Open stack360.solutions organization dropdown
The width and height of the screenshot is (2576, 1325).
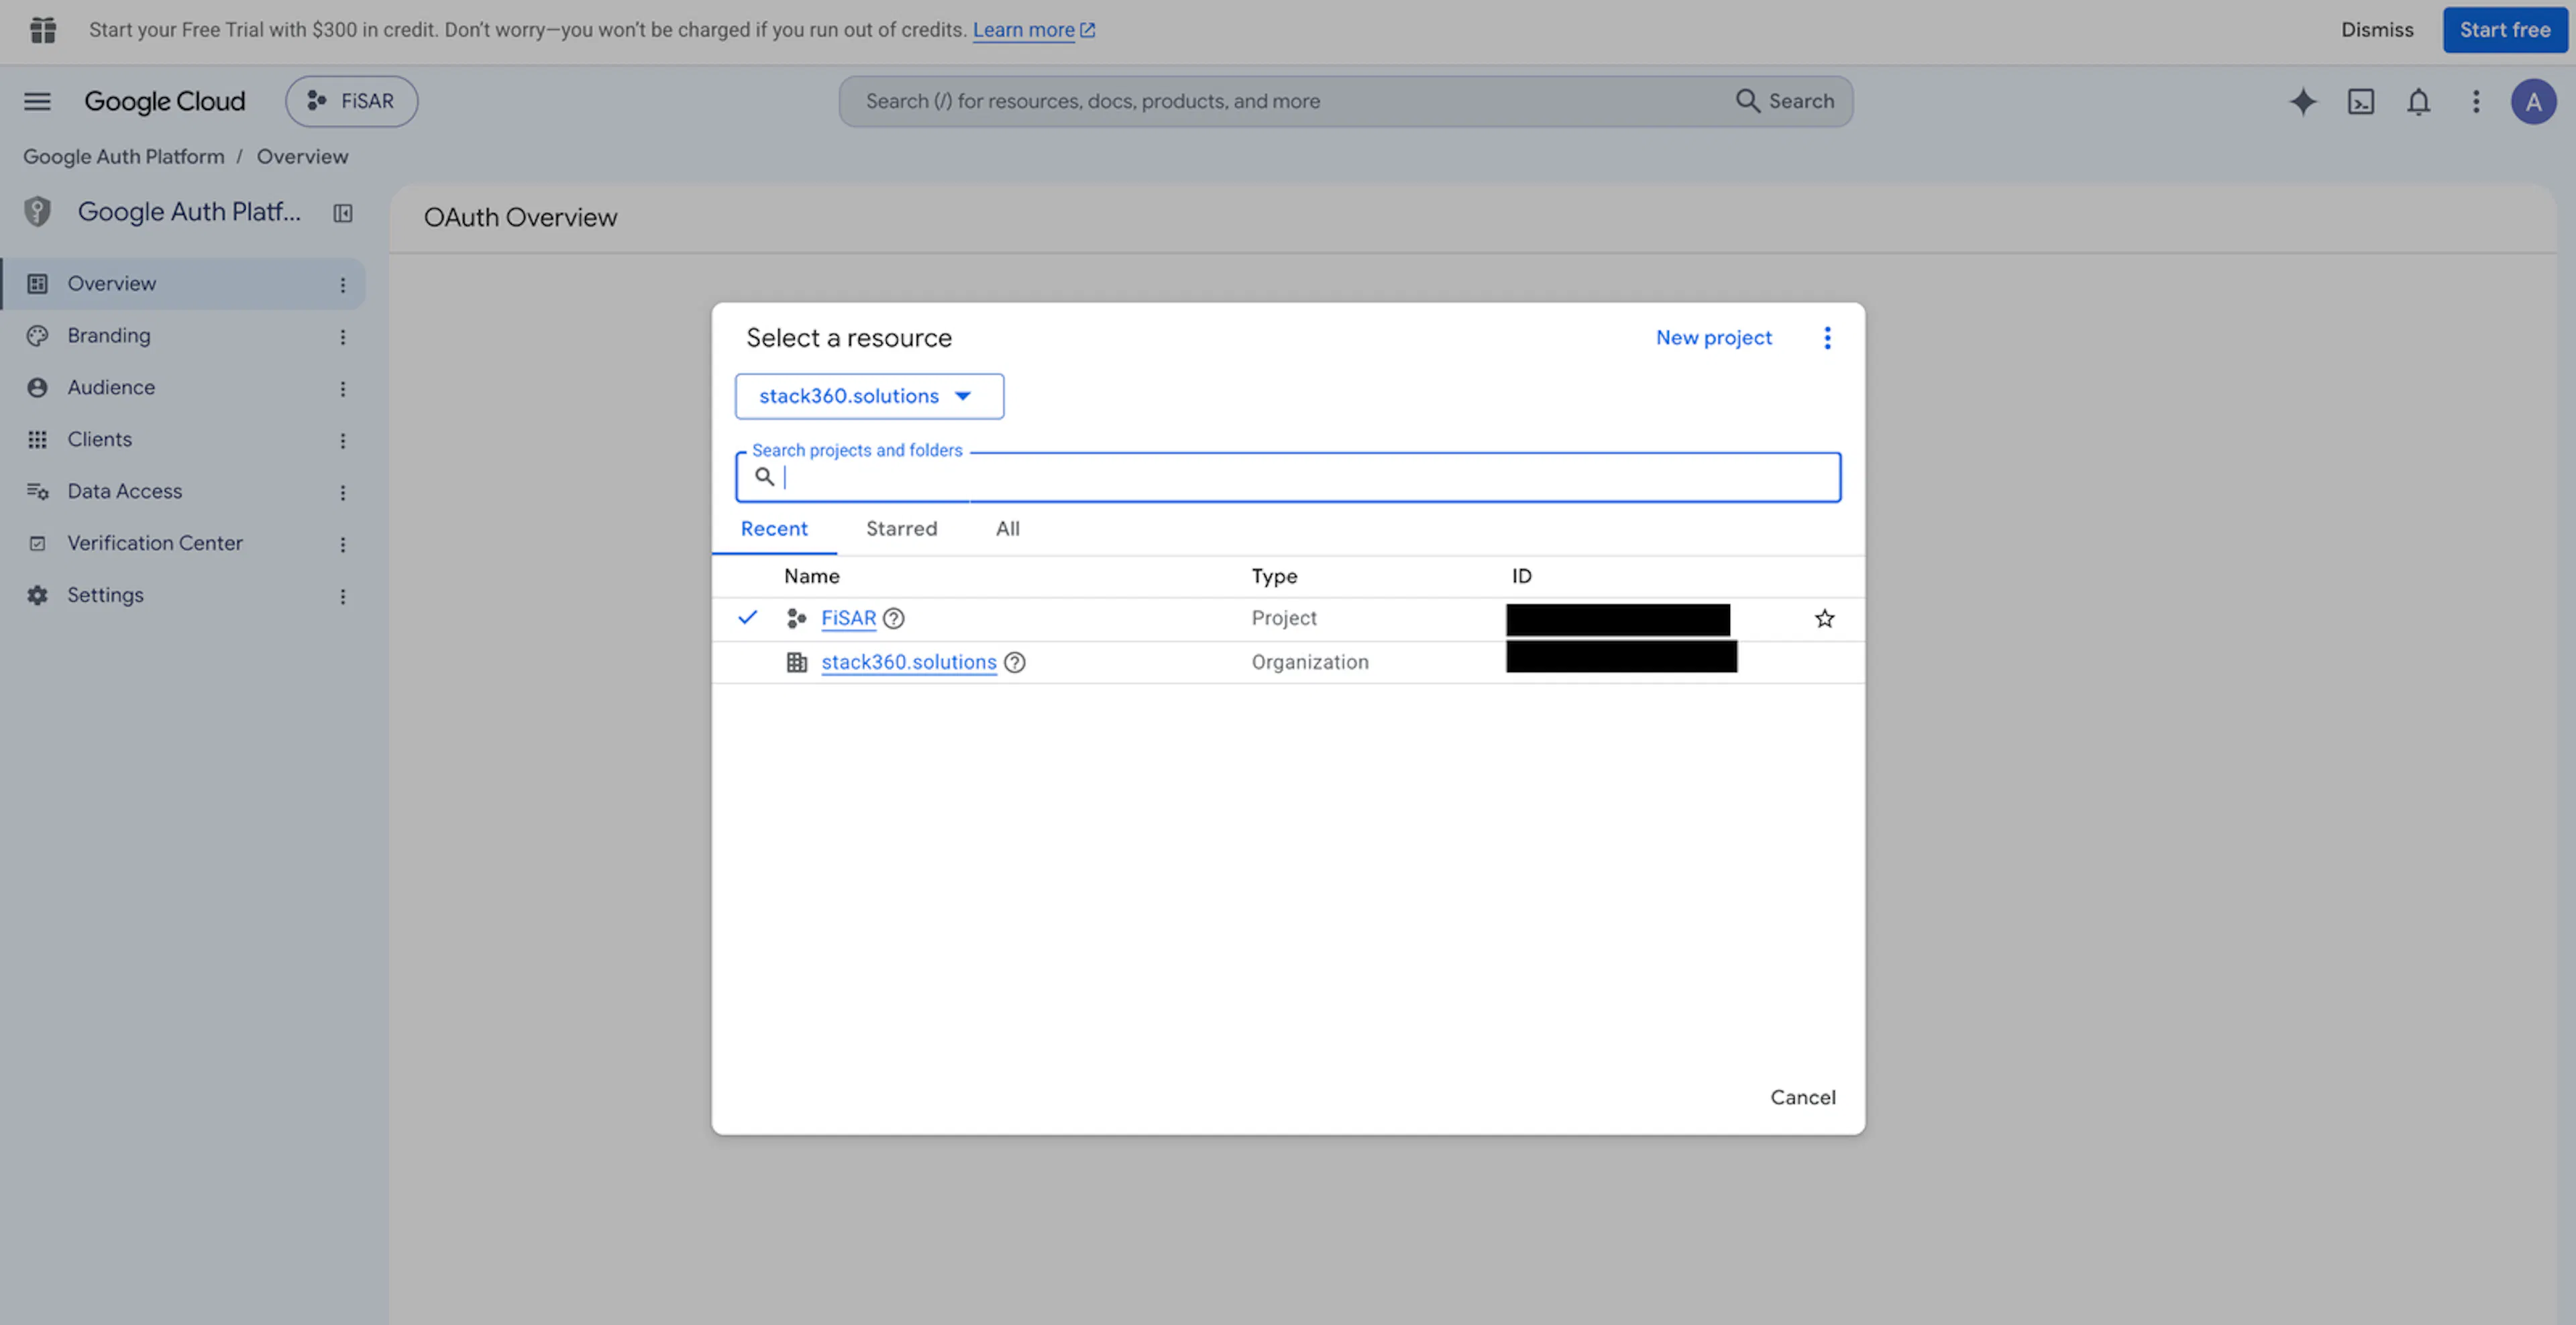(869, 396)
